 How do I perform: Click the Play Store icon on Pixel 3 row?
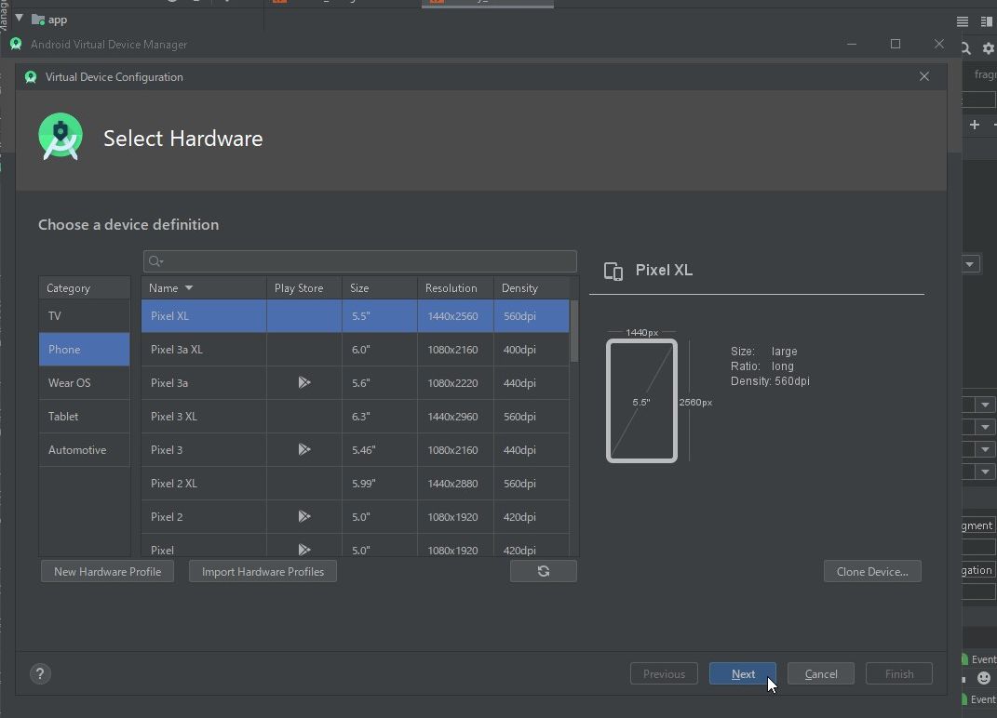pyautogui.click(x=303, y=449)
